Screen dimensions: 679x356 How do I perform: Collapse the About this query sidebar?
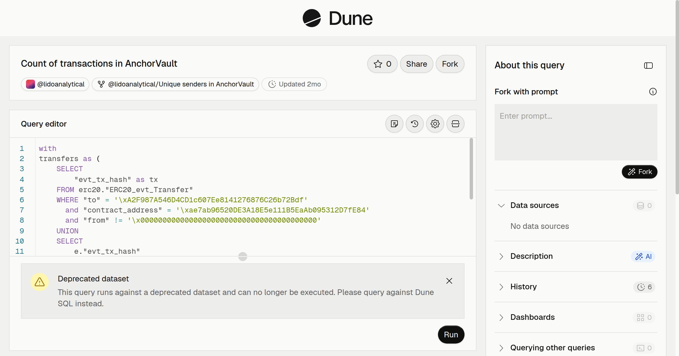point(648,66)
